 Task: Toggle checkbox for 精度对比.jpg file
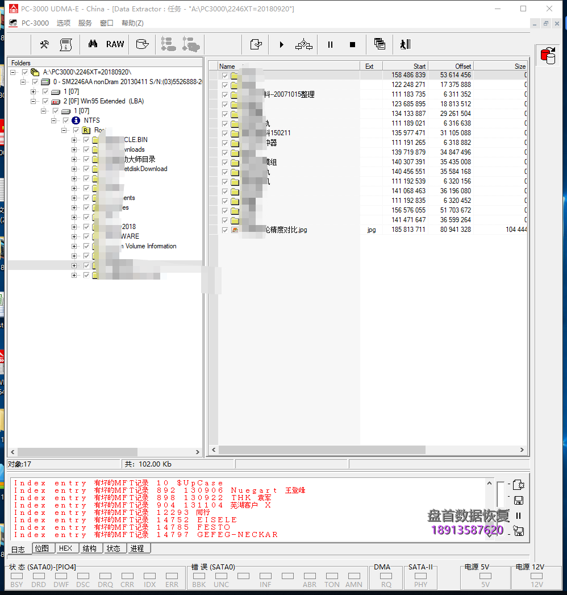[225, 230]
